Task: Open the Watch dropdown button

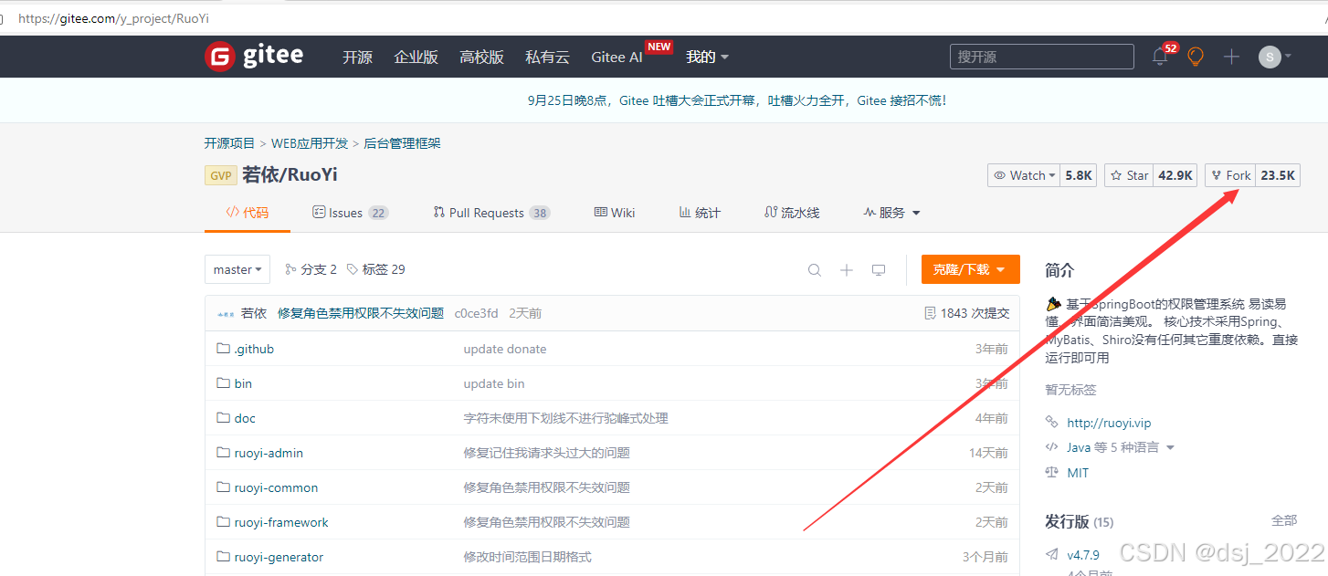Action: [x=1024, y=175]
